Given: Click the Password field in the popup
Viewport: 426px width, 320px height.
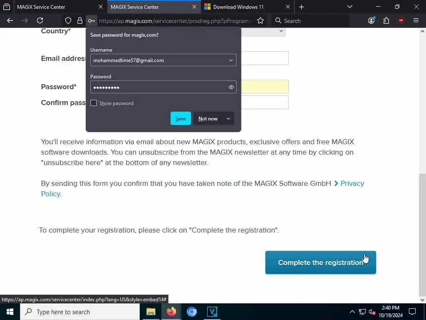Looking at the screenshot, I should coord(163,87).
